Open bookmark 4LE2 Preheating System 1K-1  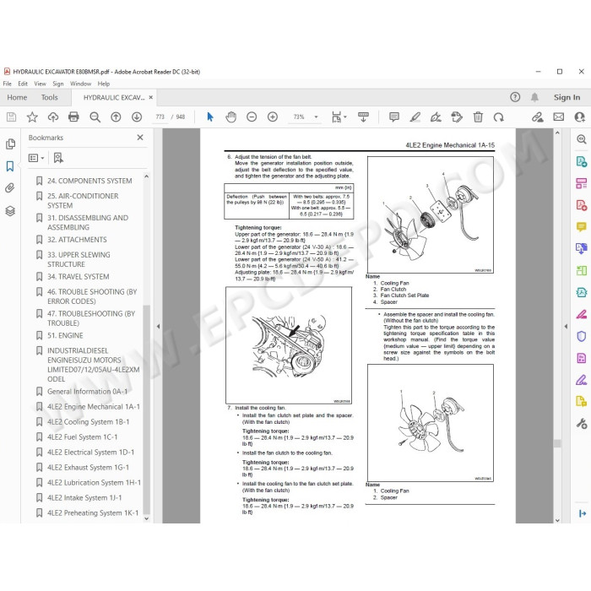(x=93, y=513)
